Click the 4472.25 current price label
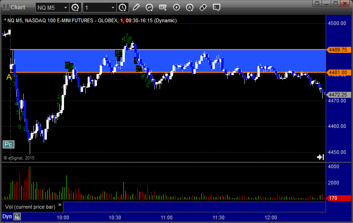 (339, 95)
